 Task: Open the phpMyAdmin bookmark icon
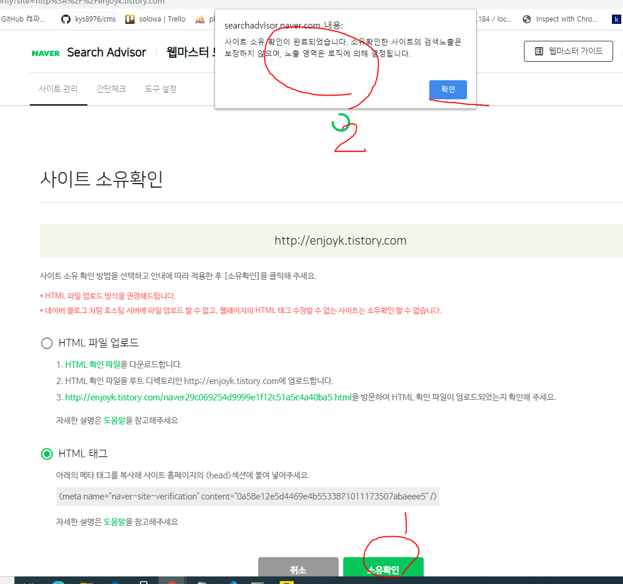pos(200,19)
